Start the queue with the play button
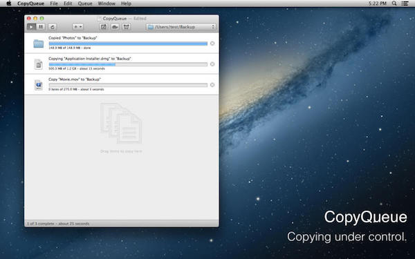The image size is (415, 259). coord(32,27)
